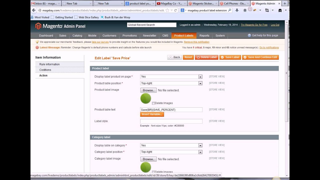Tick Delete Images under Category label image
This screenshot has height=180, width=320.
coord(153,172)
